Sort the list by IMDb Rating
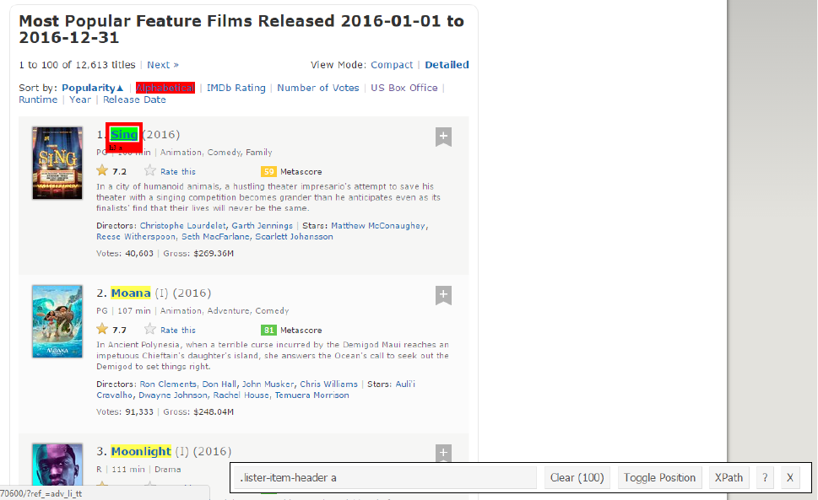Viewport: 818px width, 500px height. click(x=236, y=88)
